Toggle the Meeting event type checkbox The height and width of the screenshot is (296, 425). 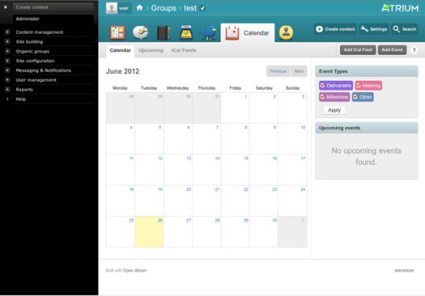(359, 85)
